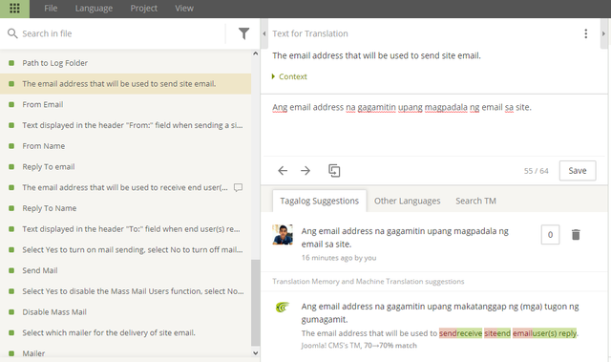
Task: Click the comment bubble icon in string list
Action: (x=238, y=187)
